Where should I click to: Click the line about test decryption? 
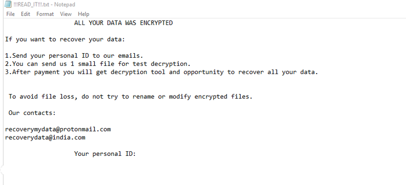[98, 64]
